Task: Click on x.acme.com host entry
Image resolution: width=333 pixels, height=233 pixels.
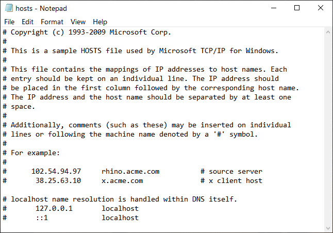Action: coord(122,181)
